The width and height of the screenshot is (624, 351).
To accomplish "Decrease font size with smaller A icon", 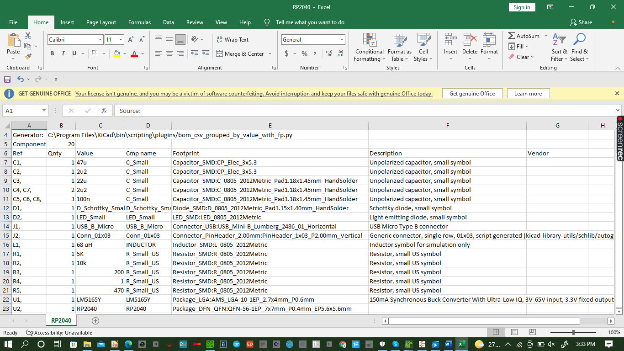I will click(x=142, y=40).
